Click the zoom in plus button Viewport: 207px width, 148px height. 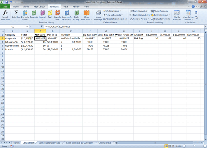pyautogui.click(x=205, y=146)
